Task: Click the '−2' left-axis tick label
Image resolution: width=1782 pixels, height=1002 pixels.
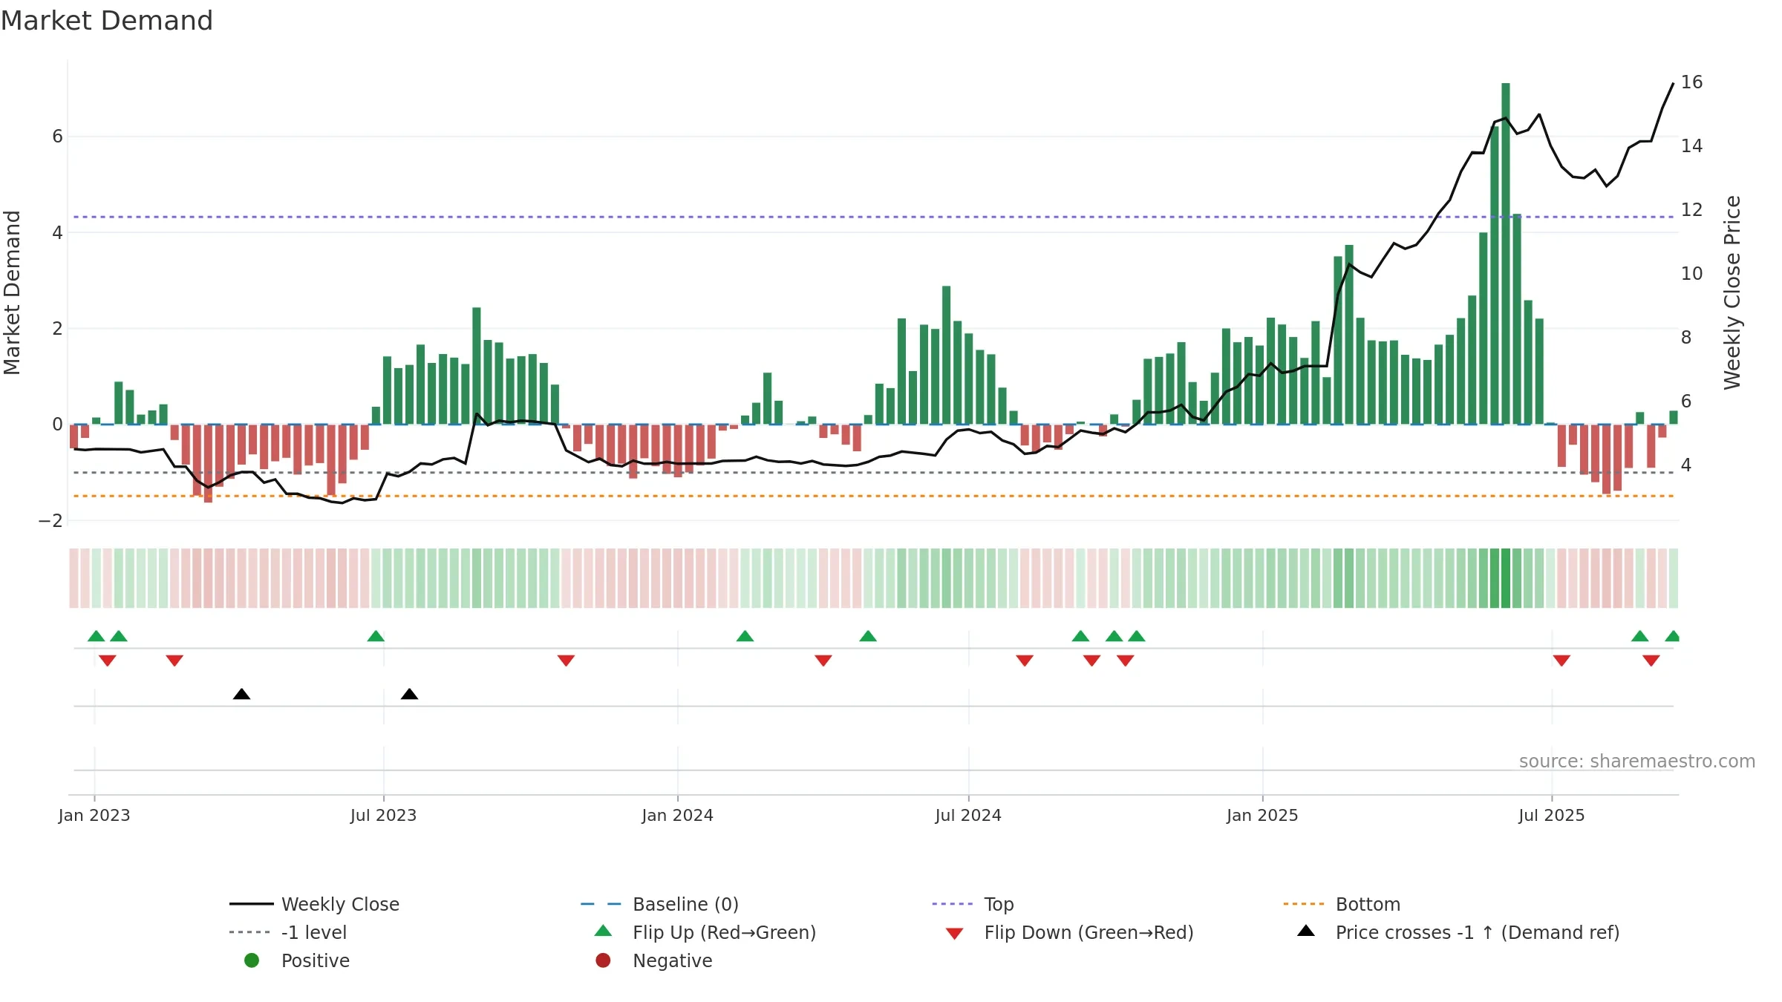Action: click(50, 521)
